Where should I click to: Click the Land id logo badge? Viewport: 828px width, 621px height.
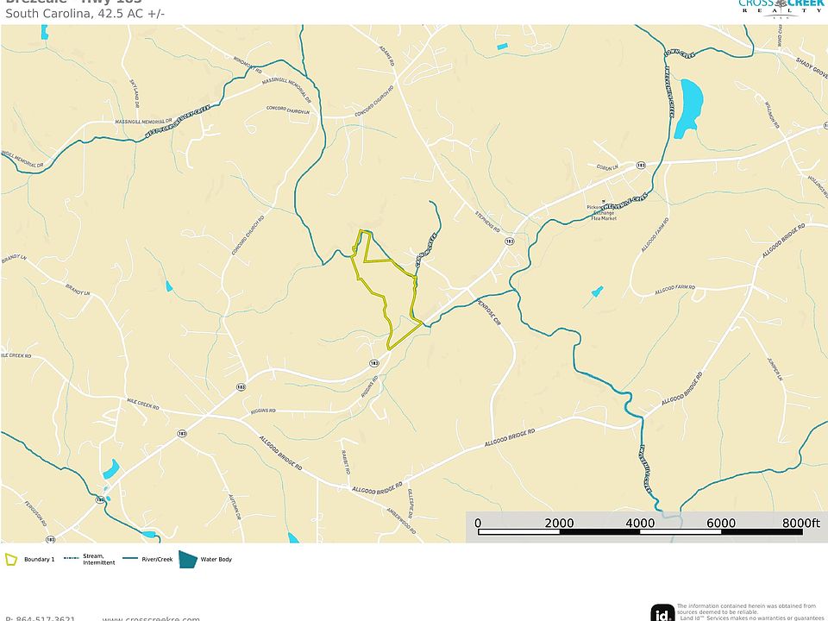click(x=662, y=613)
